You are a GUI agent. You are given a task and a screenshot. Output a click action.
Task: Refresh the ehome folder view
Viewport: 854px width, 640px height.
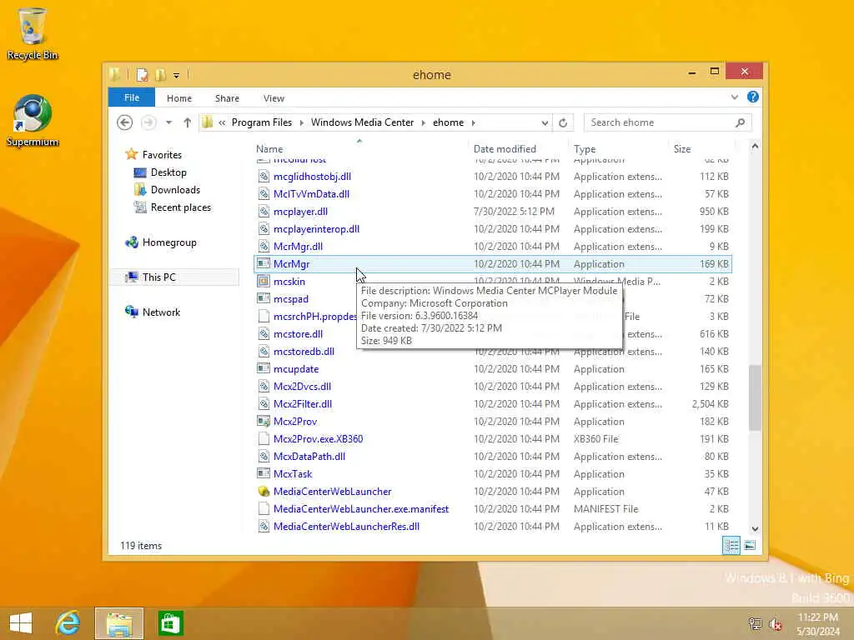pos(563,122)
